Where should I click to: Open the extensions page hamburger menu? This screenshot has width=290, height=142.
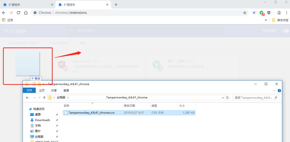[6, 31]
